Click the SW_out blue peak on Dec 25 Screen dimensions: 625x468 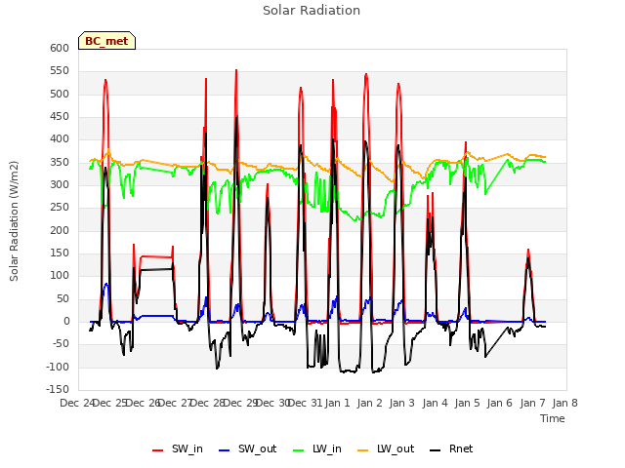click(106, 285)
